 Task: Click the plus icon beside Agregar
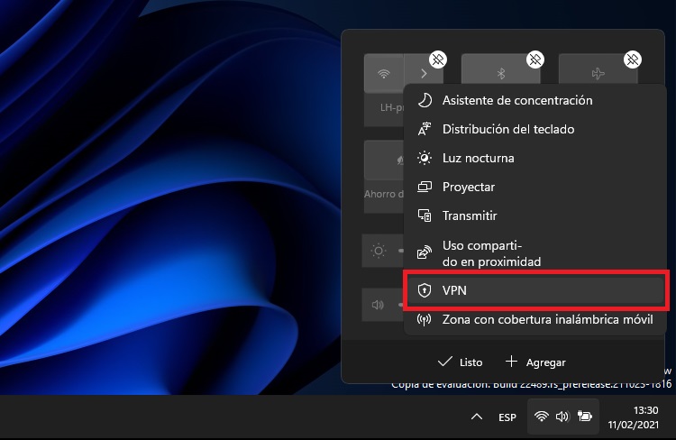coord(511,361)
